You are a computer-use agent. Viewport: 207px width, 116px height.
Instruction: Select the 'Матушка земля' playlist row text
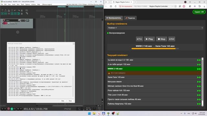[114, 82]
